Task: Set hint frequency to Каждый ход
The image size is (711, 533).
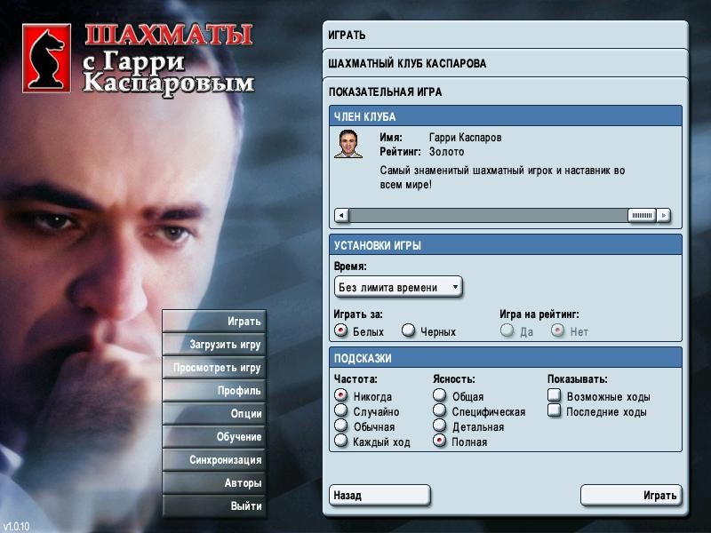Action: pyautogui.click(x=340, y=440)
